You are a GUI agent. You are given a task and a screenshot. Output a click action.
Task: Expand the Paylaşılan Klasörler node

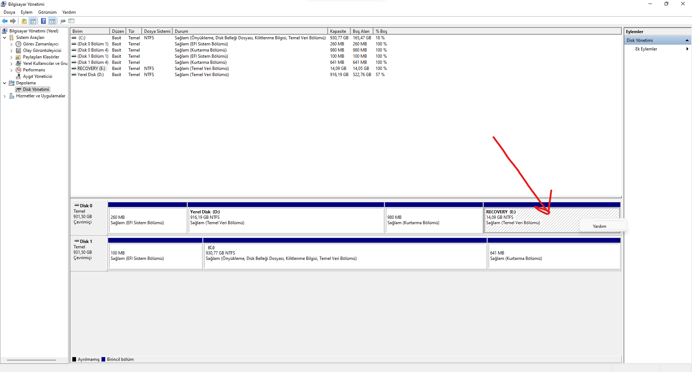11,57
